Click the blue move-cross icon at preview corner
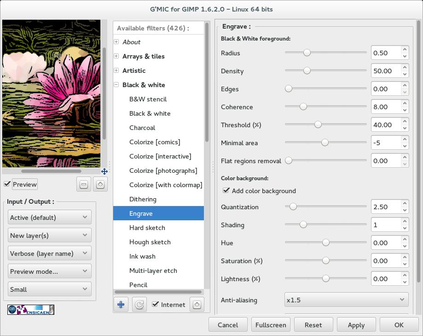423x336 pixels. pos(104,171)
